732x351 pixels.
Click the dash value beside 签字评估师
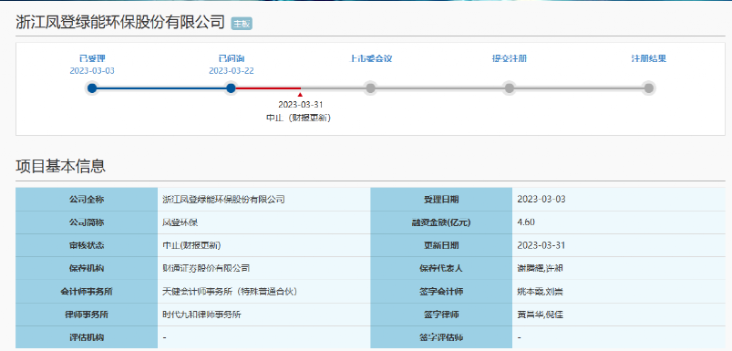point(520,337)
